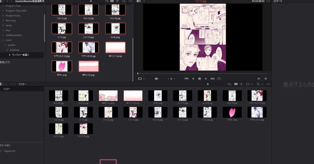The width and height of the screenshot is (314, 164).
Task: Select 挿入[1-1].png thumbnail in media storage
Action: pyautogui.click(x=115, y=47)
